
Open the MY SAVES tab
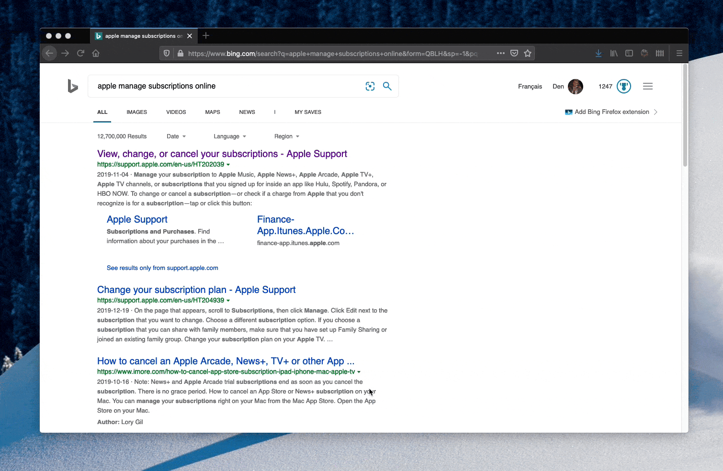pos(308,112)
